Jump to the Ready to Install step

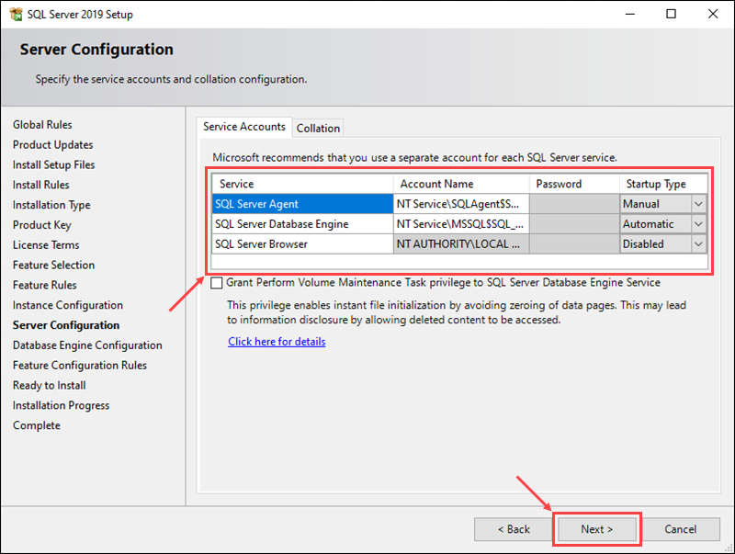[x=49, y=385]
